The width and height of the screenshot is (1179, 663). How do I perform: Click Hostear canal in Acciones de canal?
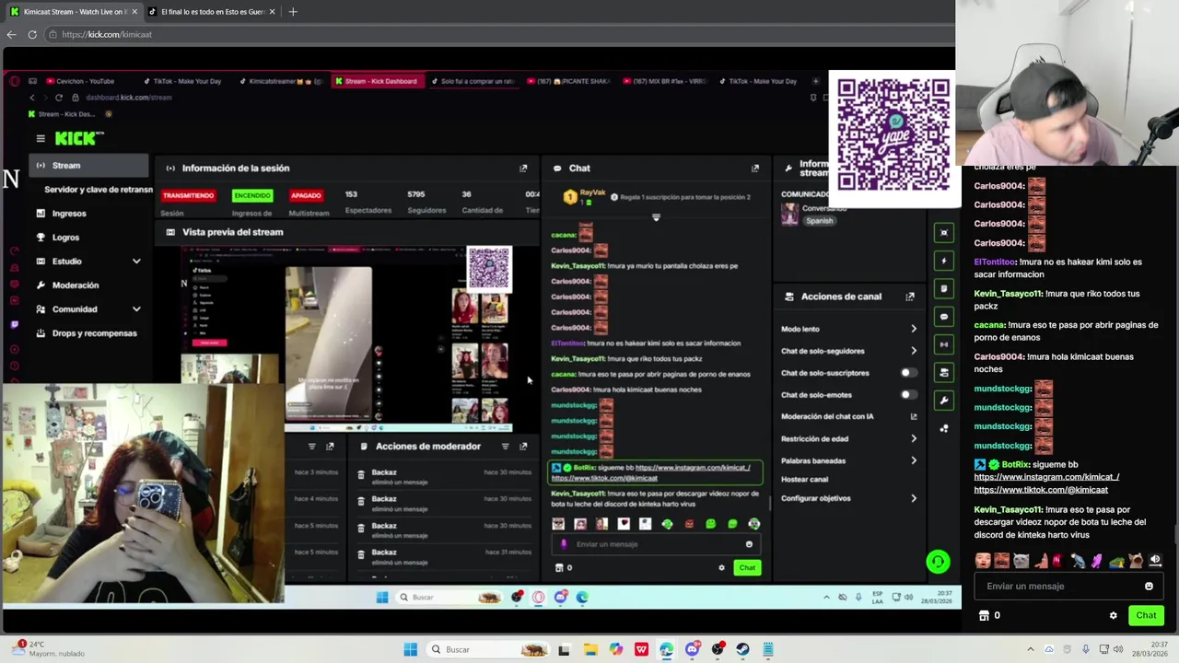tap(804, 479)
